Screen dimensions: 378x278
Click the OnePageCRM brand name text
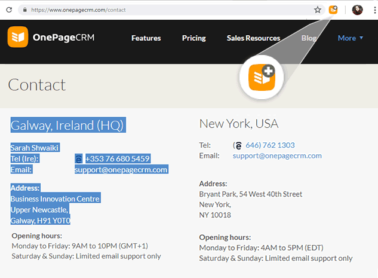(64, 38)
